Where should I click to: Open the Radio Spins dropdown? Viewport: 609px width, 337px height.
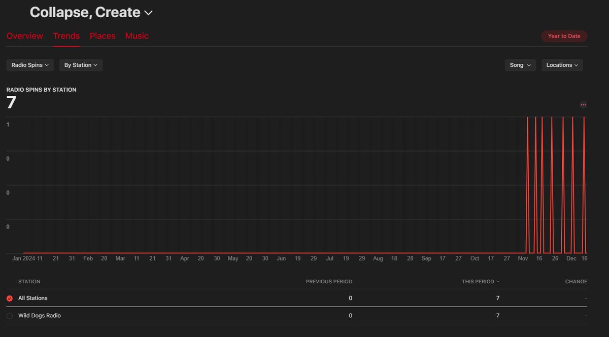click(x=30, y=65)
